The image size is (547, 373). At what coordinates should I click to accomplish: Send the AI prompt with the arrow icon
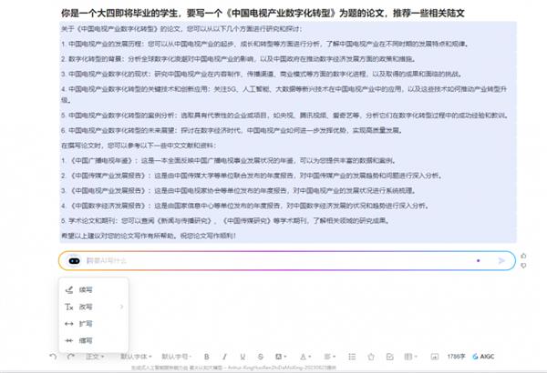coord(501,260)
